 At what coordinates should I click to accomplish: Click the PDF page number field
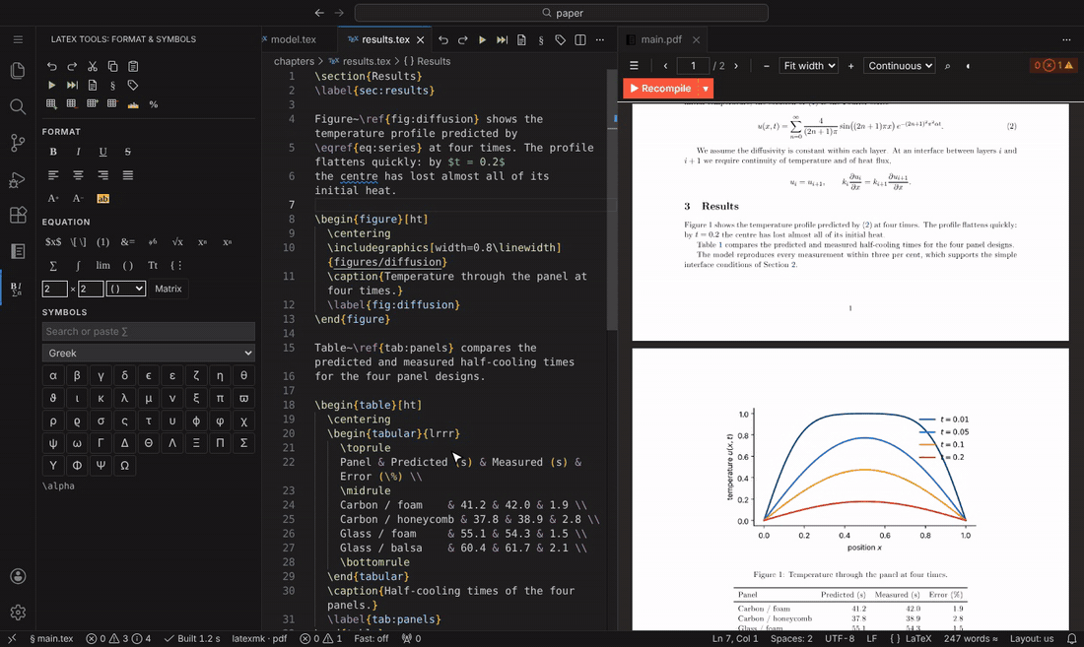(x=693, y=66)
